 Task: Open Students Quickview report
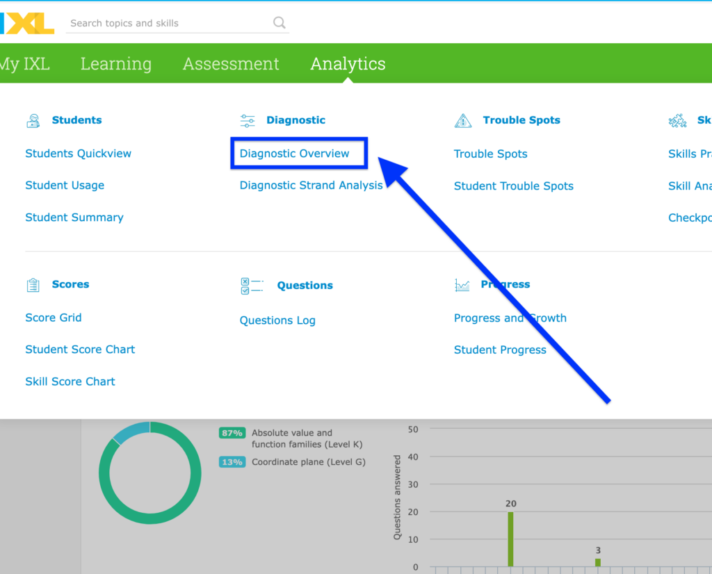pyautogui.click(x=78, y=154)
